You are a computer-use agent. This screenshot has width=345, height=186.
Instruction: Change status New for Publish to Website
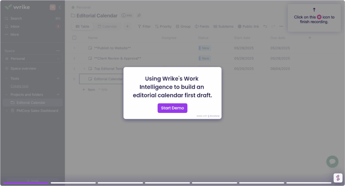204,48
